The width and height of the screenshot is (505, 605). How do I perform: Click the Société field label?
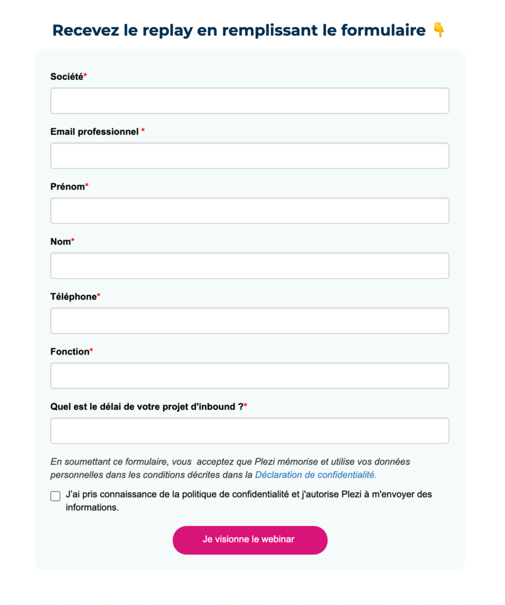point(64,76)
